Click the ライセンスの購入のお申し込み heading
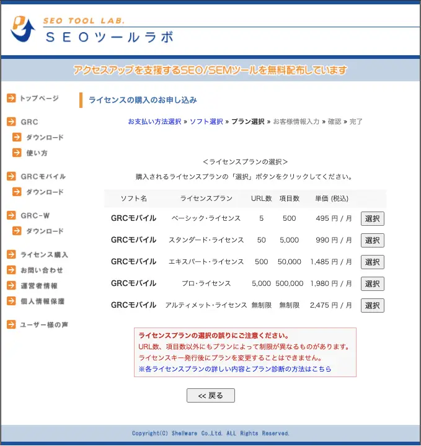This screenshot has height=446, width=421. click(x=143, y=100)
